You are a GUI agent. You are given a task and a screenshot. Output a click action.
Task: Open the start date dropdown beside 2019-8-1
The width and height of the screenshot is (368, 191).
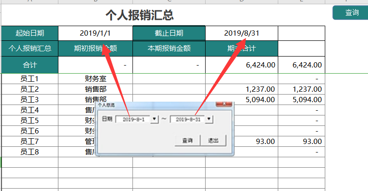(154, 119)
